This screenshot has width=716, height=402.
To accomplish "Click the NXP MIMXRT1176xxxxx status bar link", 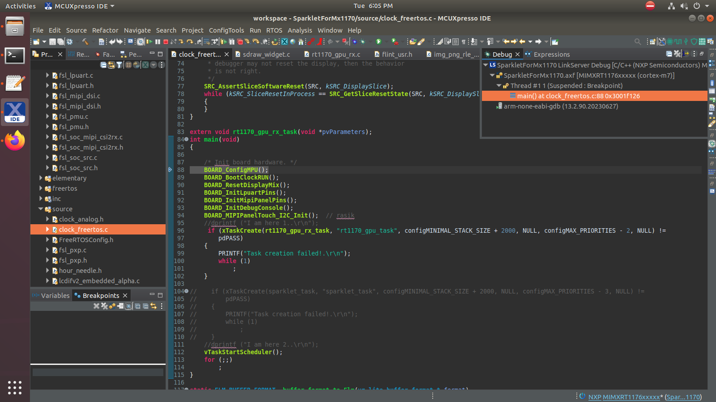I will [x=624, y=397].
